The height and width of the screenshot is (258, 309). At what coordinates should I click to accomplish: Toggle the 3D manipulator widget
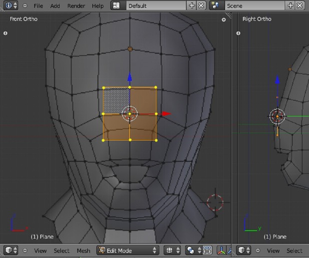point(221,250)
